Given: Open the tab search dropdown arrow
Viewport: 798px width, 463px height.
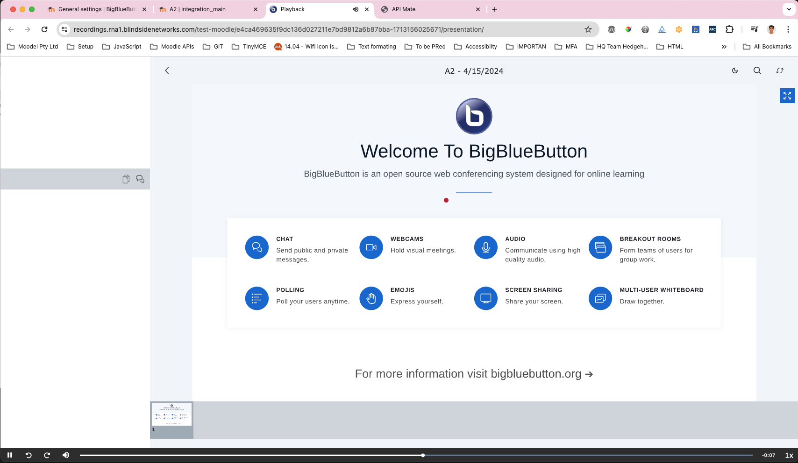Looking at the screenshot, I should click(x=789, y=9).
